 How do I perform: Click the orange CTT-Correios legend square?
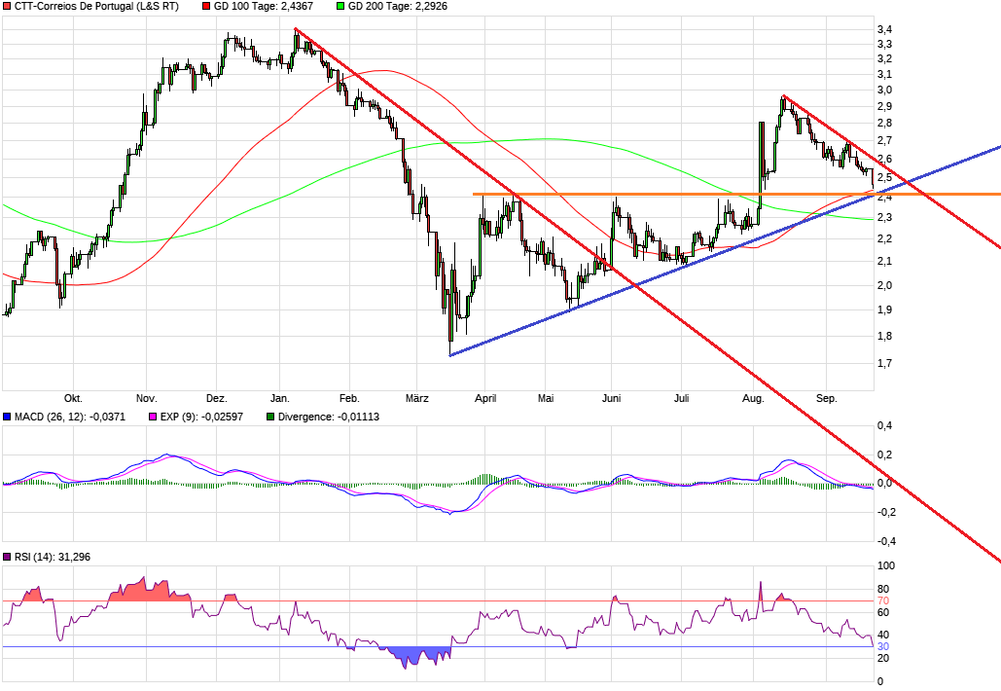point(8,8)
